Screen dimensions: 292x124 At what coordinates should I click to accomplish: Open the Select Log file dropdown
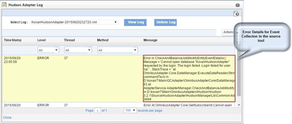click(x=74, y=22)
